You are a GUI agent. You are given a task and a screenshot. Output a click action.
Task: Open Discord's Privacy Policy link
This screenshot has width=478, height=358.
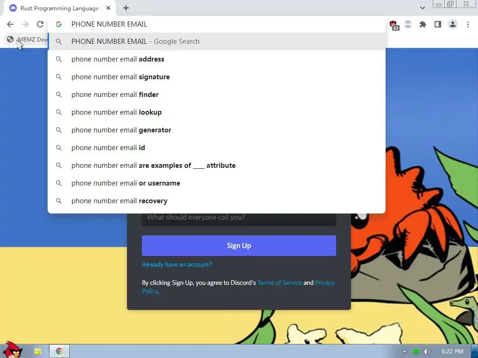click(x=325, y=282)
